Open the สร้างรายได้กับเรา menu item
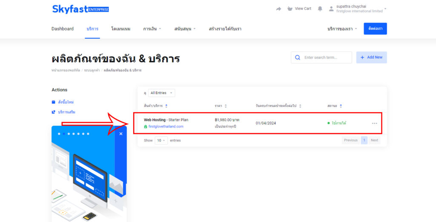The height and width of the screenshot is (222, 436). [x=225, y=29]
